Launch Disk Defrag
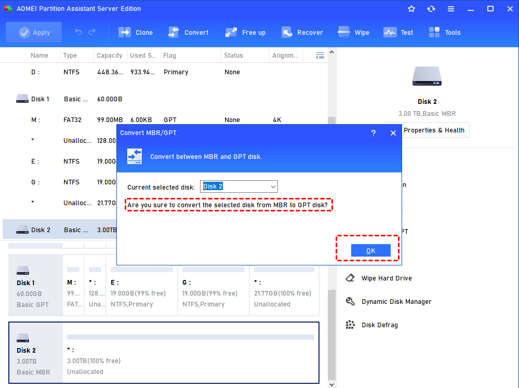This screenshot has height=388, width=519. click(x=379, y=325)
